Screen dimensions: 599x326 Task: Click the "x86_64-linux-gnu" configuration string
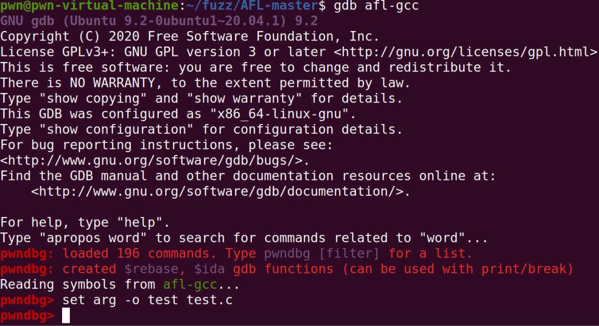[279, 114]
